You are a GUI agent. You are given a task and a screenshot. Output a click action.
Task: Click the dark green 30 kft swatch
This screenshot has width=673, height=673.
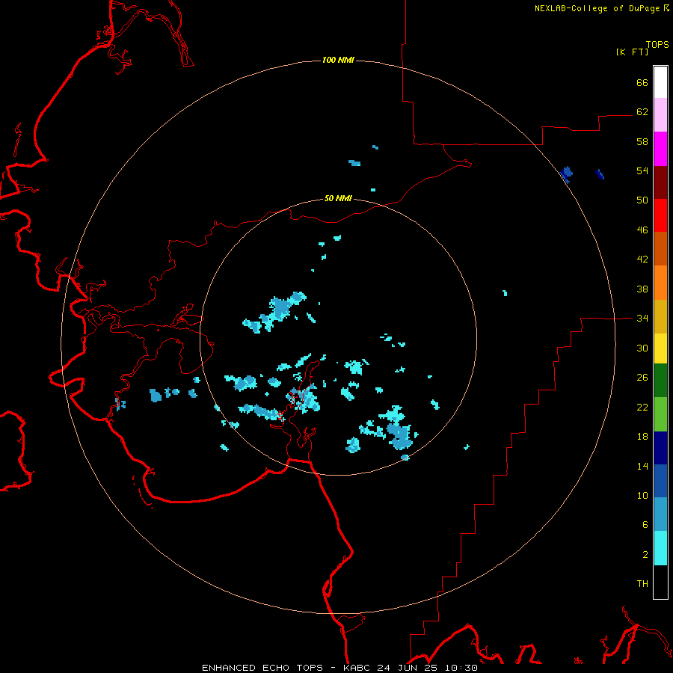(x=660, y=381)
